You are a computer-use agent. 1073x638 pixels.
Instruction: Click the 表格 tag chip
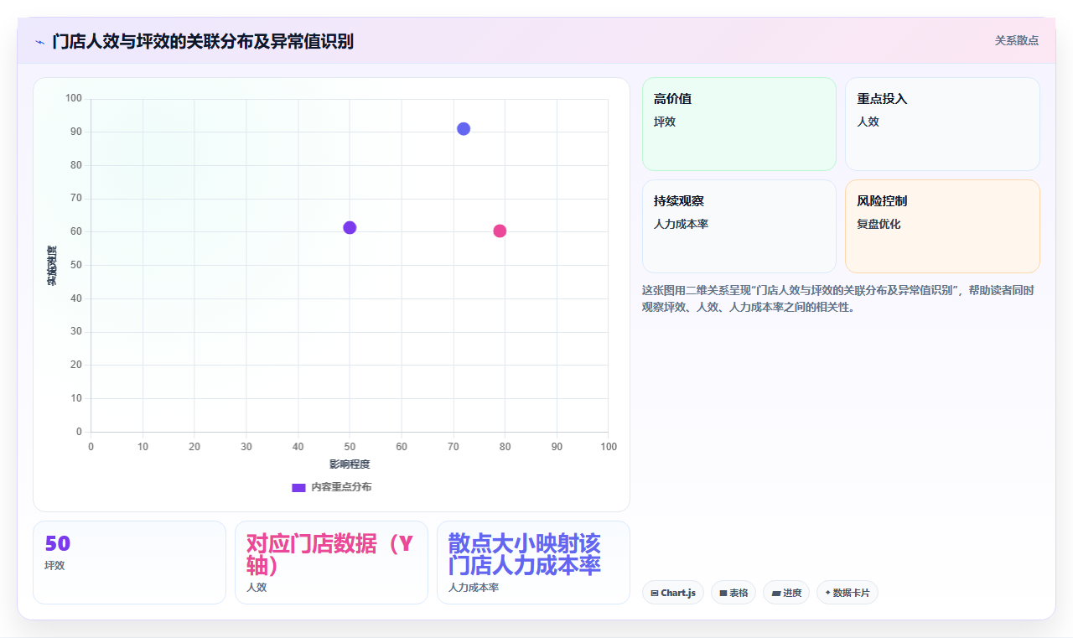pos(733,593)
